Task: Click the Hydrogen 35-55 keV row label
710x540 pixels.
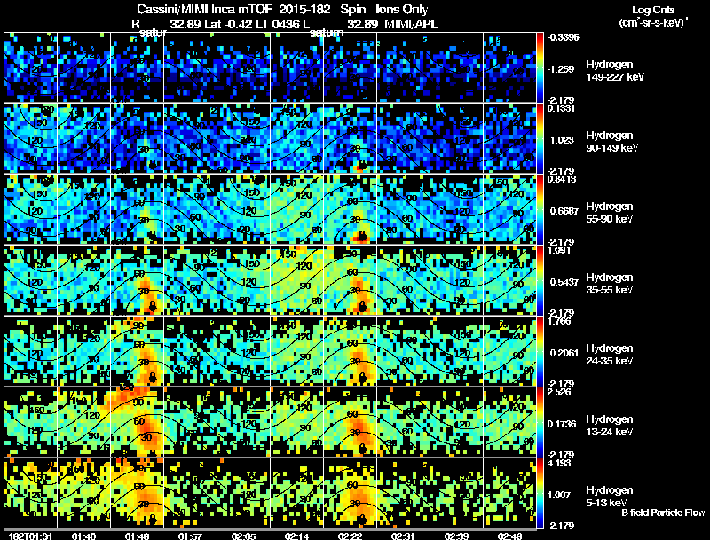Action: pos(609,284)
